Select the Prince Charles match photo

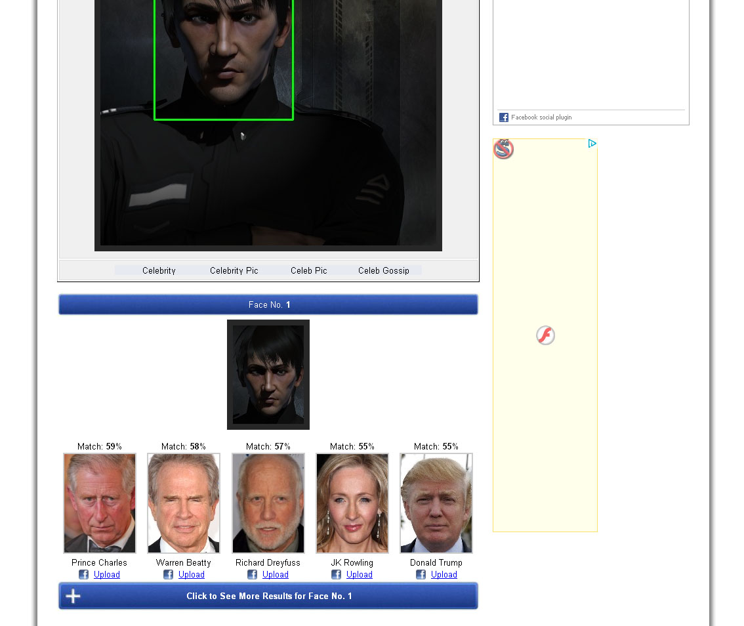tap(100, 503)
